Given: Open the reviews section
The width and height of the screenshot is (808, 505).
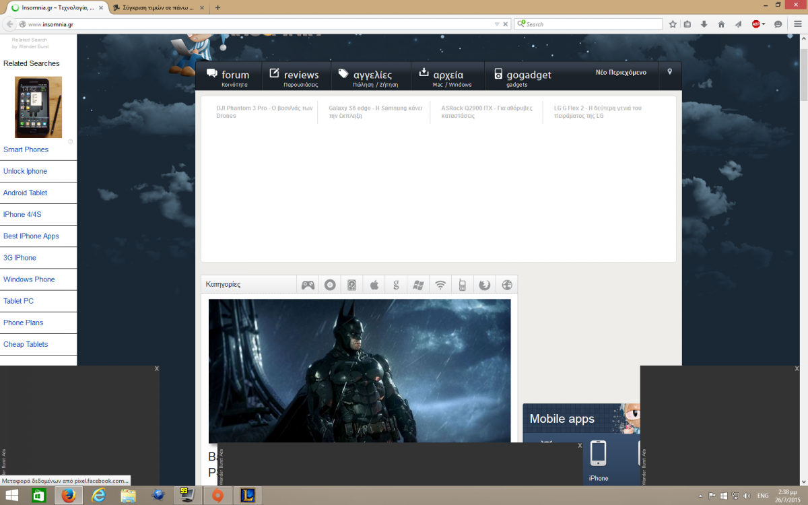Looking at the screenshot, I should click(x=296, y=76).
